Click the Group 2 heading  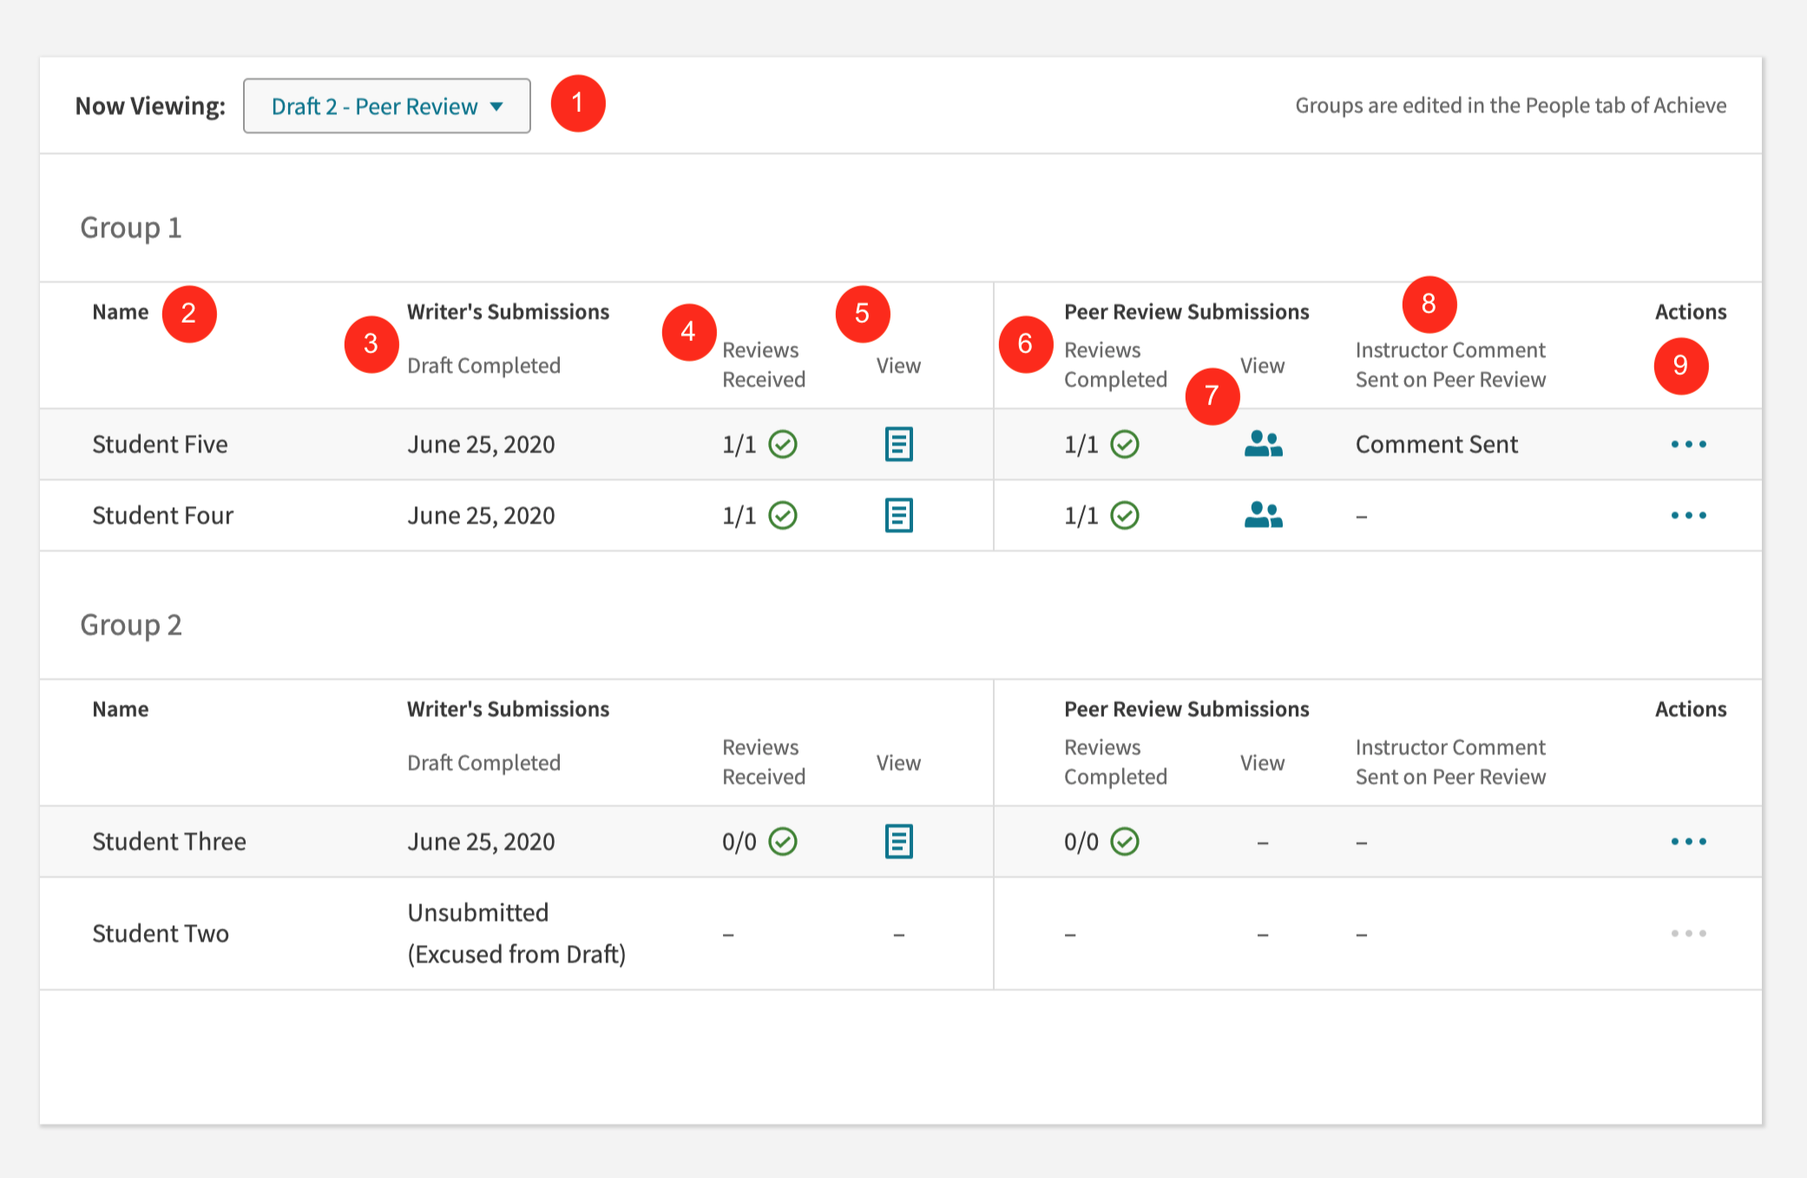coord(131,625)
